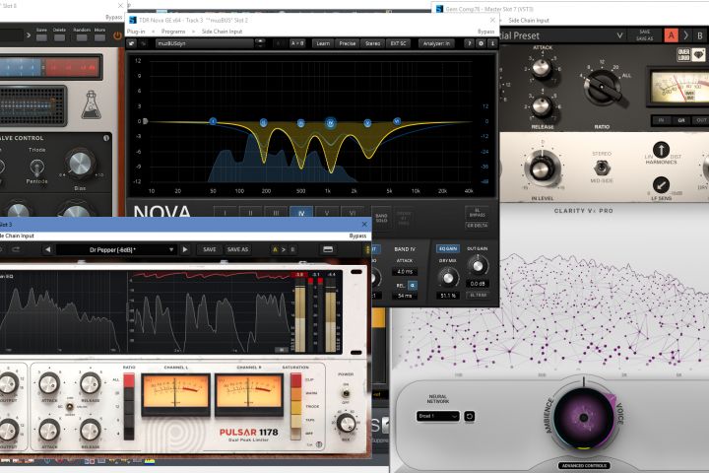Image resolution: width=709 pixels, height=473 pixels.
Task: Click the undo arrow in TDR Nova toolbar
Action: pyautogui.click(x=132, y=43)
